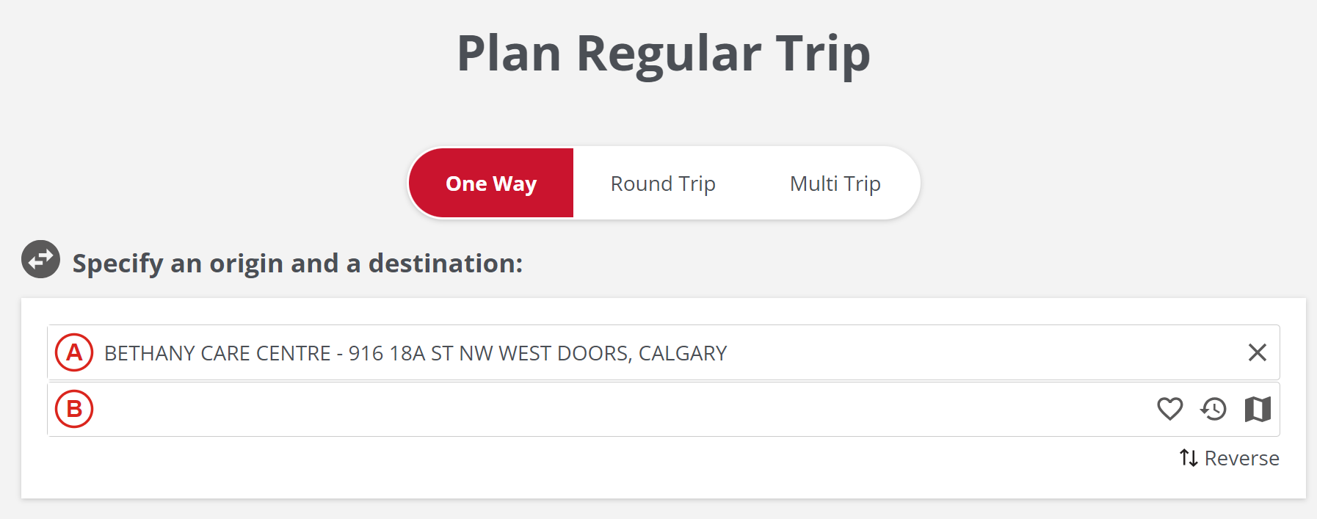Click the Reverse text link

click(1241, 458)
